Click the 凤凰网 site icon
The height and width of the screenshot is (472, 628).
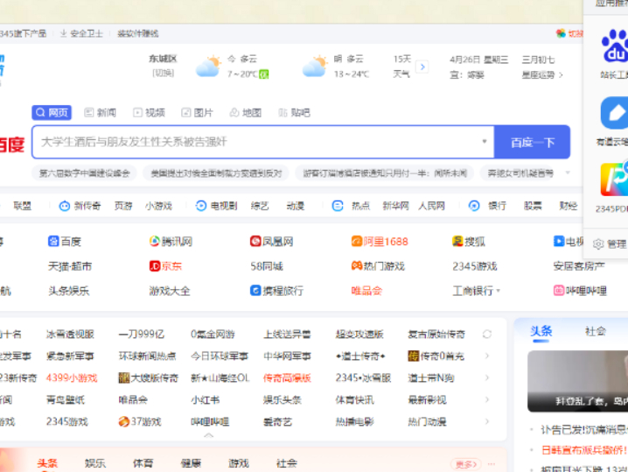[x=255, y=241]
